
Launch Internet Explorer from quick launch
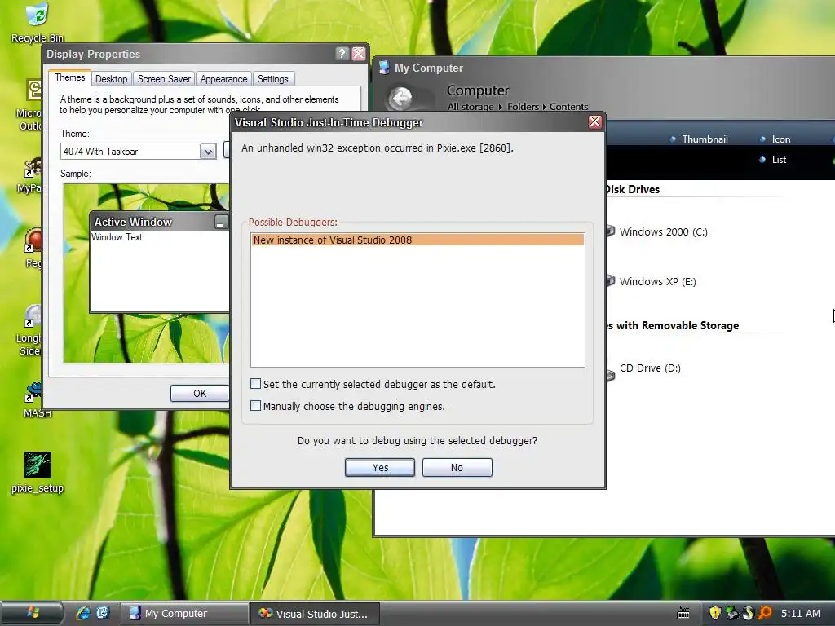pyautogui.click(x=83, y=613)
